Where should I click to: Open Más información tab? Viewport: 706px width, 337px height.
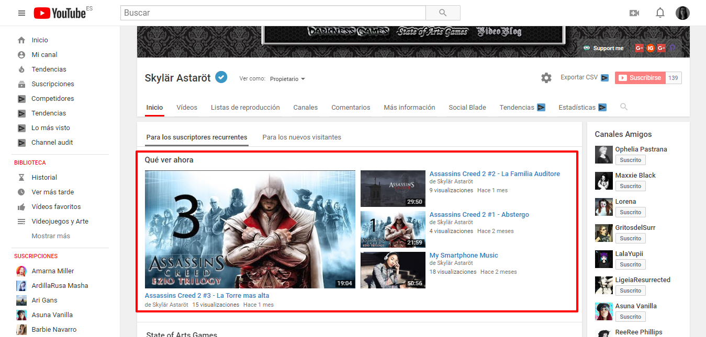tap(409, 107)
